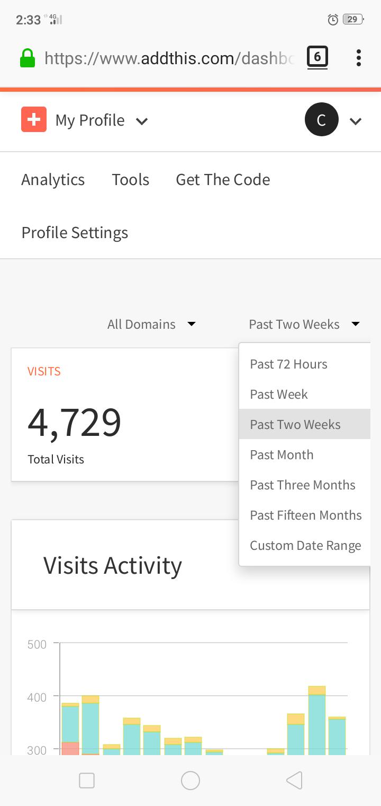Tap the Android recent apps square

point(86,781)
